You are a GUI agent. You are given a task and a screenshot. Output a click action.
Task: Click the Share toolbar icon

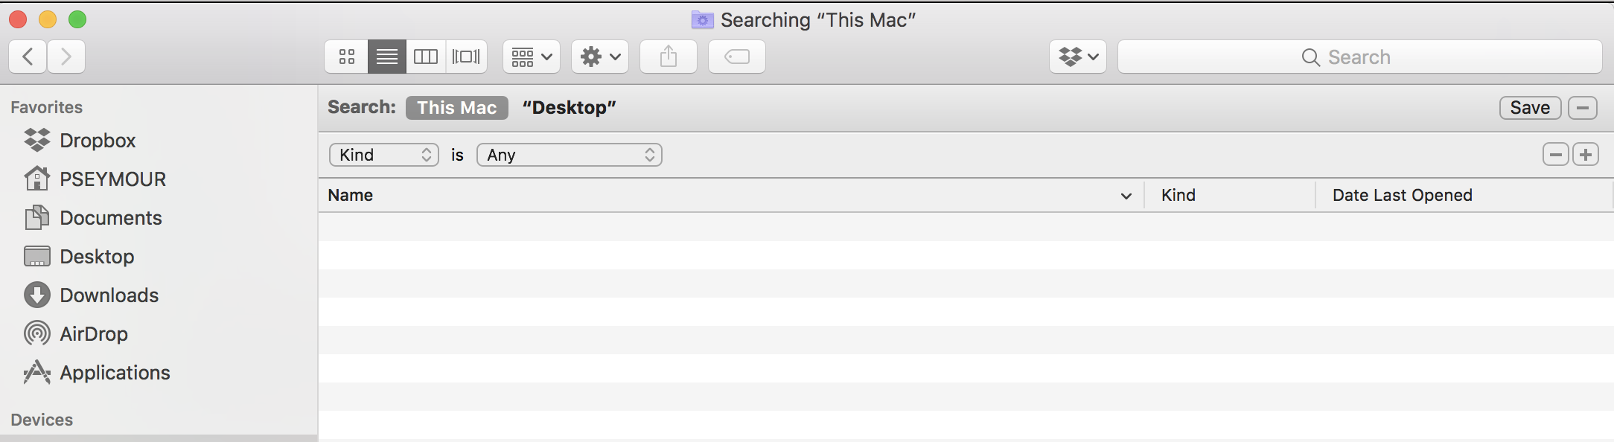coord(669,57)
